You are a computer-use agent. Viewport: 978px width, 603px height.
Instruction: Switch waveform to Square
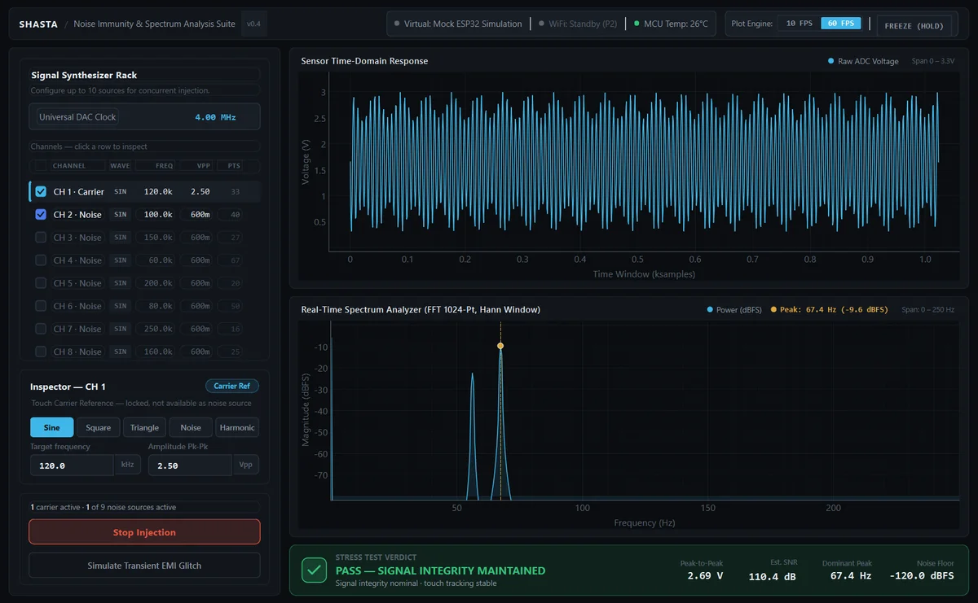point(99,427)
